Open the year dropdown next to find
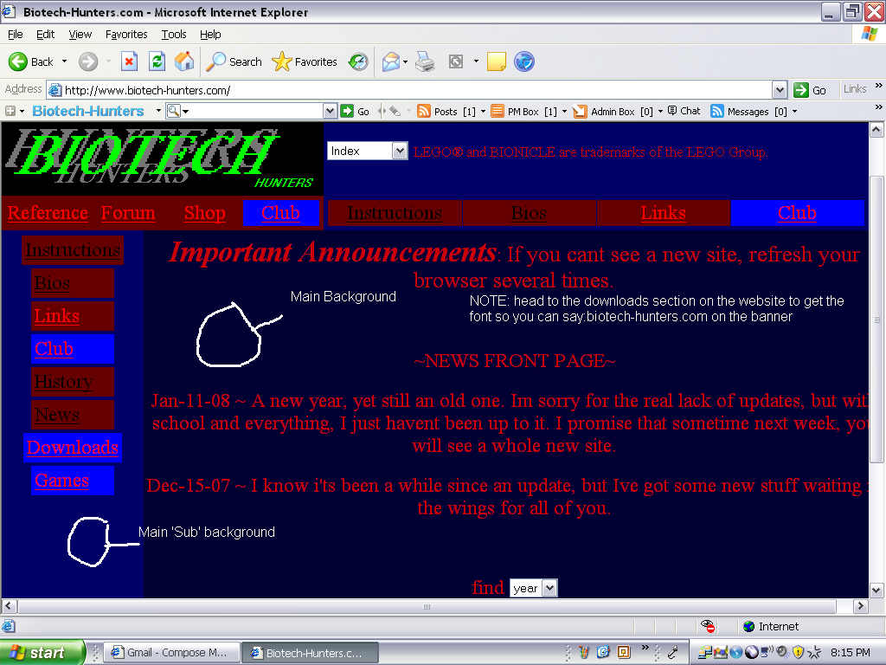The image size is (886, 665). (533, 587)
